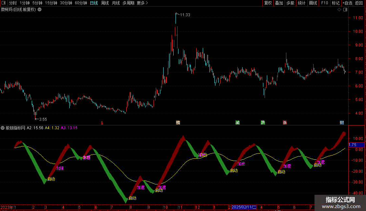Toggle the right side panel icon

coord(345,10)
